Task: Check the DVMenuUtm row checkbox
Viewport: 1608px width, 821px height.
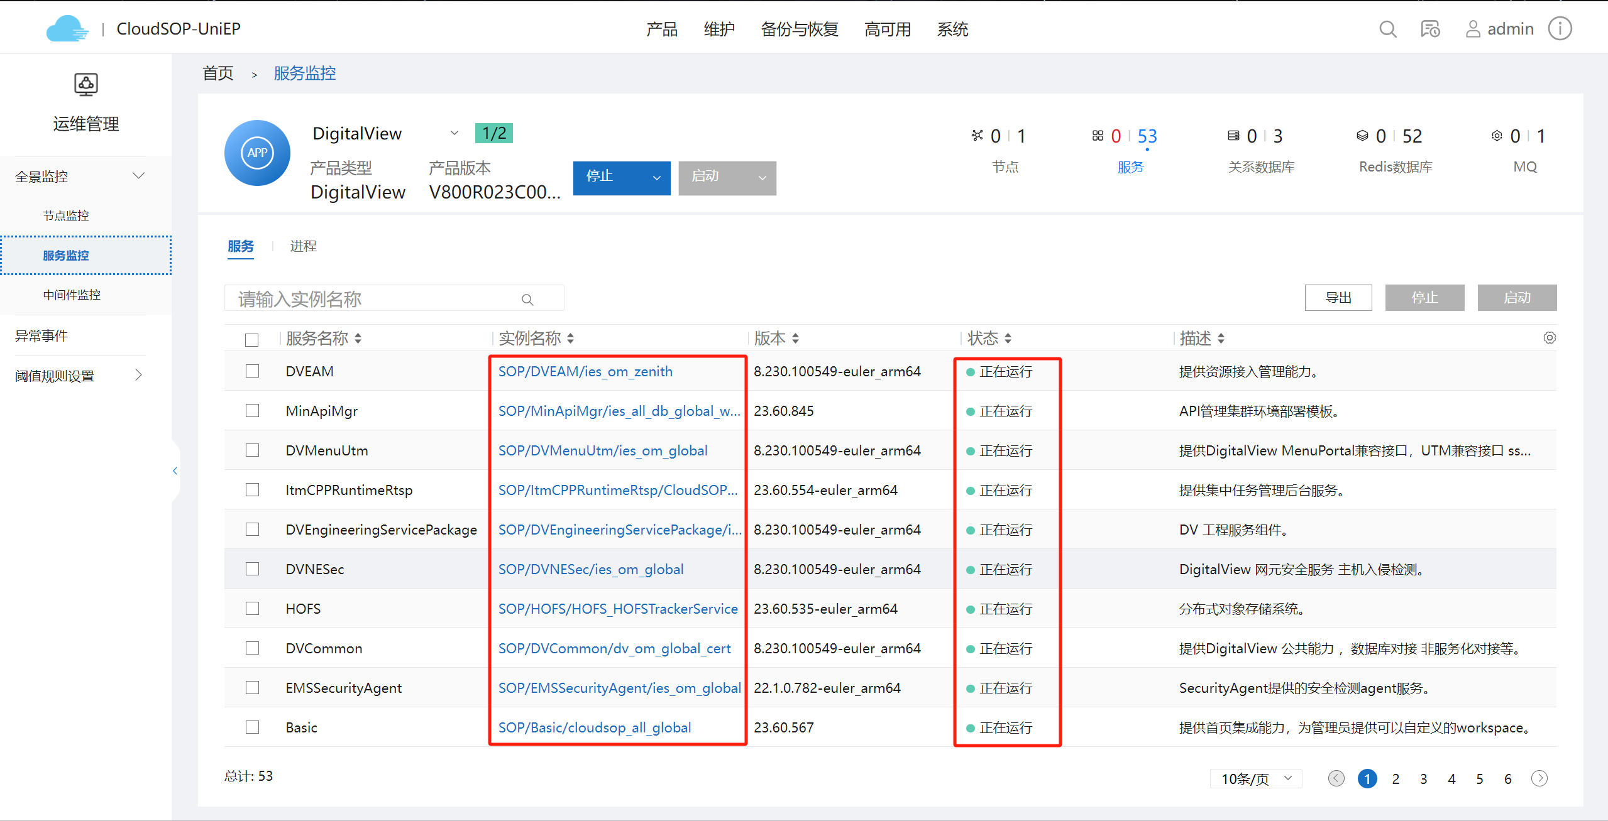Action: pyautogui.click(x=252, y=450)
